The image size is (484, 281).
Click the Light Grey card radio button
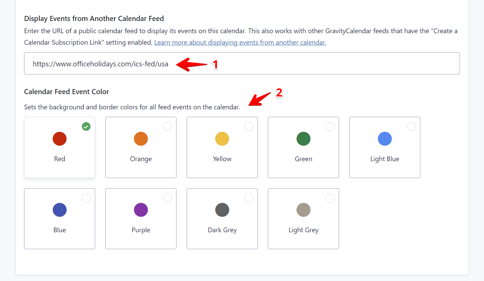[330, 198]
